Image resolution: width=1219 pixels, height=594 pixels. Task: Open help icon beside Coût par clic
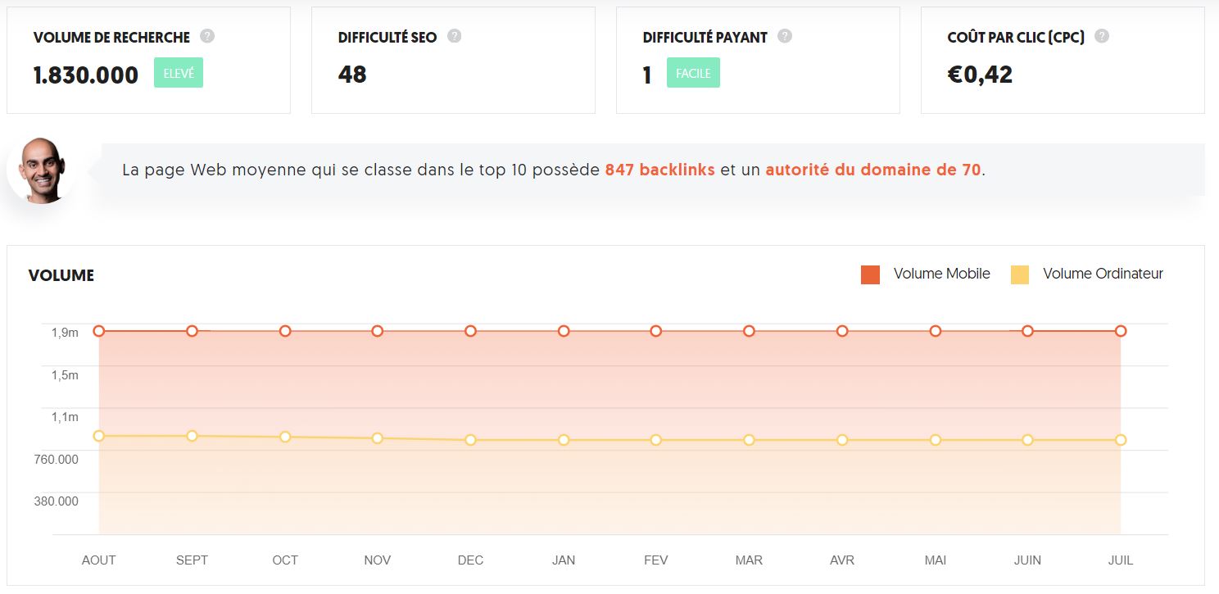pyautogui.click(x=1102, y=36)
